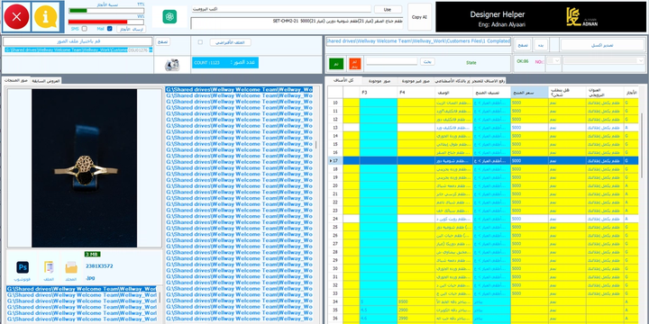Select grid row number 24

click(x=335, y=219)
